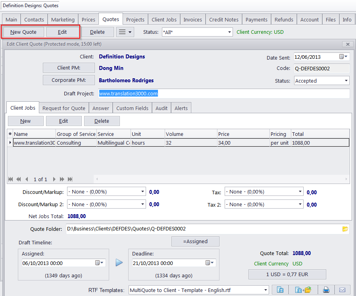This screenshot has width=356, height=296.
Task: Open the Assigned date calendar picker
Action: [x=99, y=263]
